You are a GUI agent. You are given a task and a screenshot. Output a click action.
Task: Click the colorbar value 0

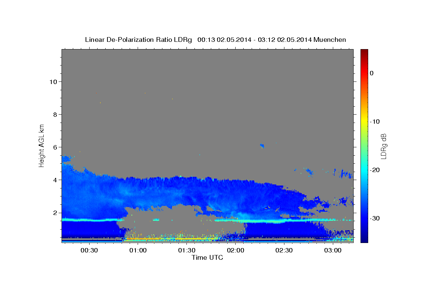pyautogui.click(x=372, y=73)
